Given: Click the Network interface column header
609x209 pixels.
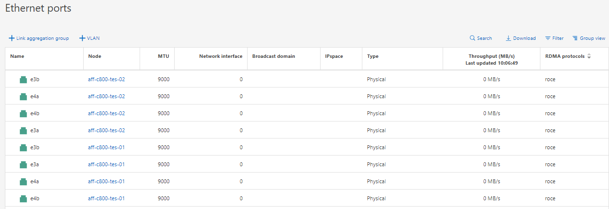Looking at the screenshot, I should pyautogui.click(x=220, y=56).
